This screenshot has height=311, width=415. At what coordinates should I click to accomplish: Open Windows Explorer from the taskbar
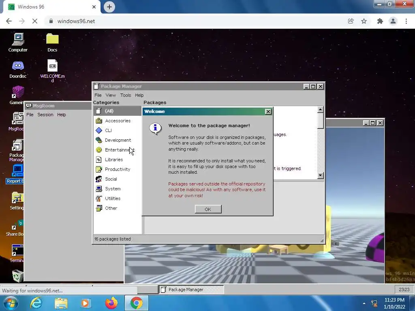(x=61, y=303)
